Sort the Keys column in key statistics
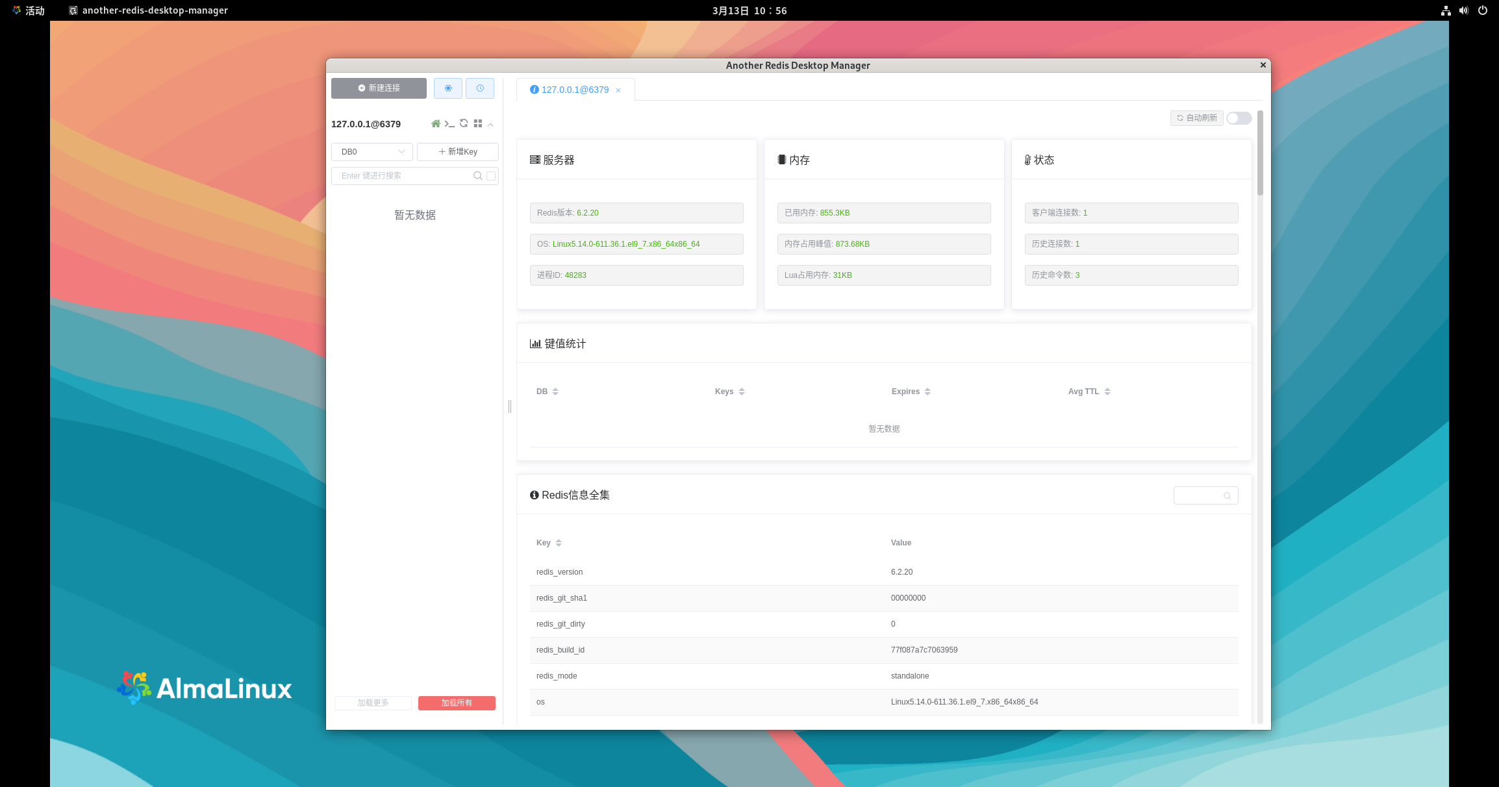 pyautogui.click(x=741, y=392)
